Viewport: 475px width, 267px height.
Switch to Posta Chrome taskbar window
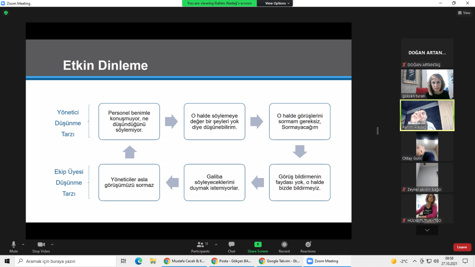click(x=231, y=261)
